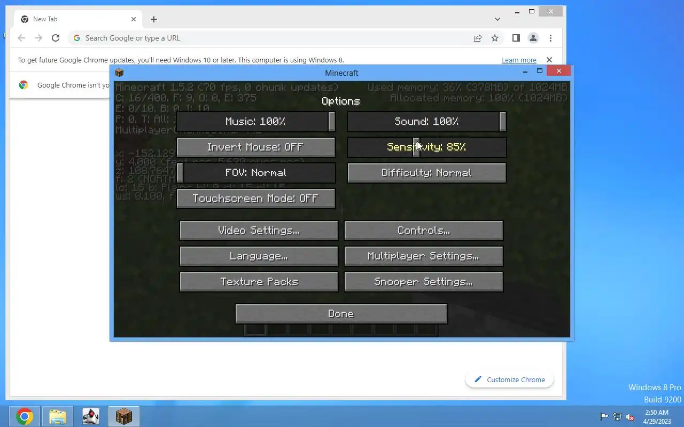This screenshot has height=427, width=684.
Task: Close the New Tab tab
Action: pyautogui.click(x=134, y=19)
